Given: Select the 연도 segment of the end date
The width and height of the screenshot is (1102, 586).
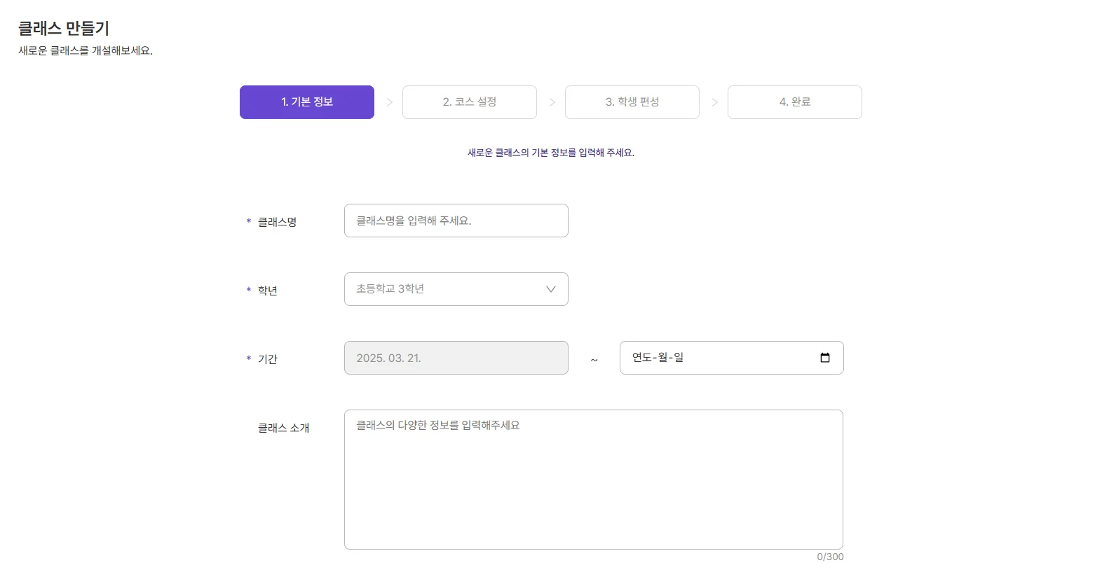Looking at the screenshot, I should 641,358.
